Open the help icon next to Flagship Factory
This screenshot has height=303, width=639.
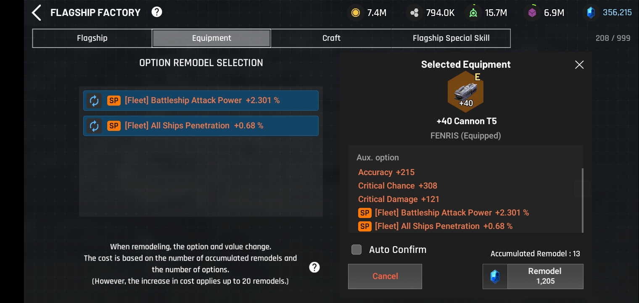pyautogui.click(x=157, y=12)
